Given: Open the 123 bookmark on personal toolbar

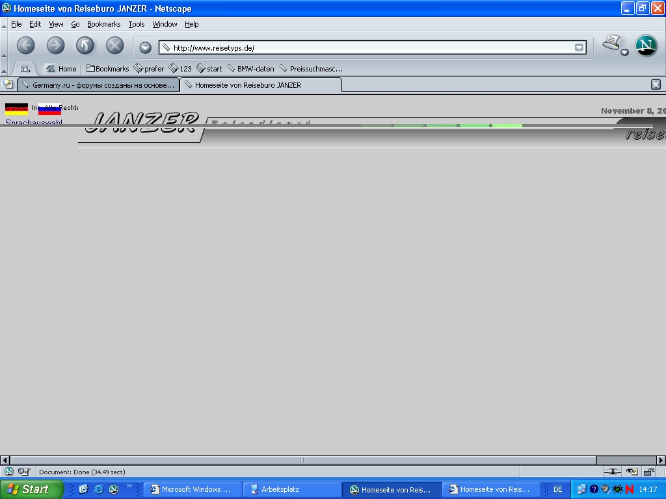Looking at the screenshot, I should coord(181,69).
